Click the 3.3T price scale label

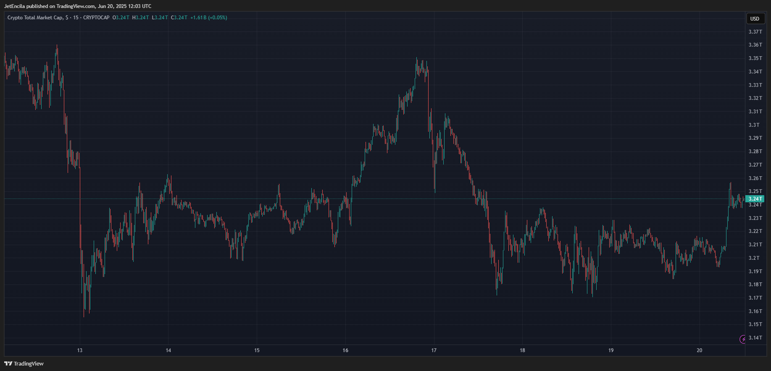[754, 125]
